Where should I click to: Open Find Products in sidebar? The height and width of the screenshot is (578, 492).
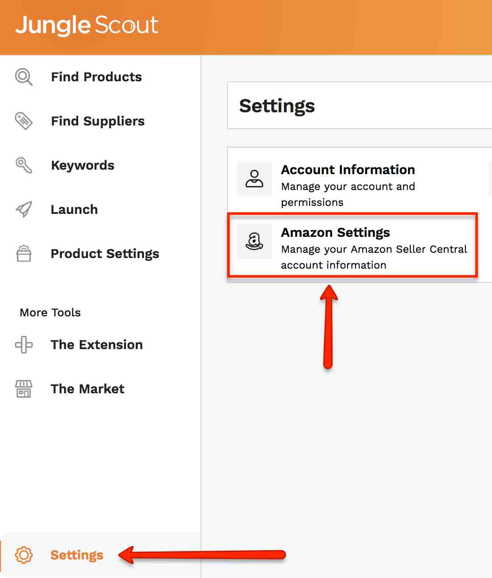tap(96, 77)
